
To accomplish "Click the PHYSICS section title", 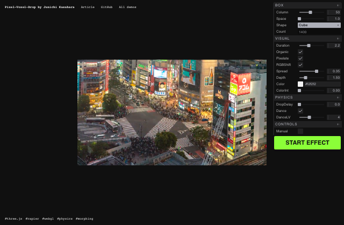I will tap(284, 97).
